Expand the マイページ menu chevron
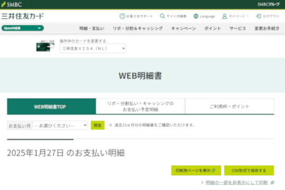This screenshot has width=285, height=190. coord(248,16)
